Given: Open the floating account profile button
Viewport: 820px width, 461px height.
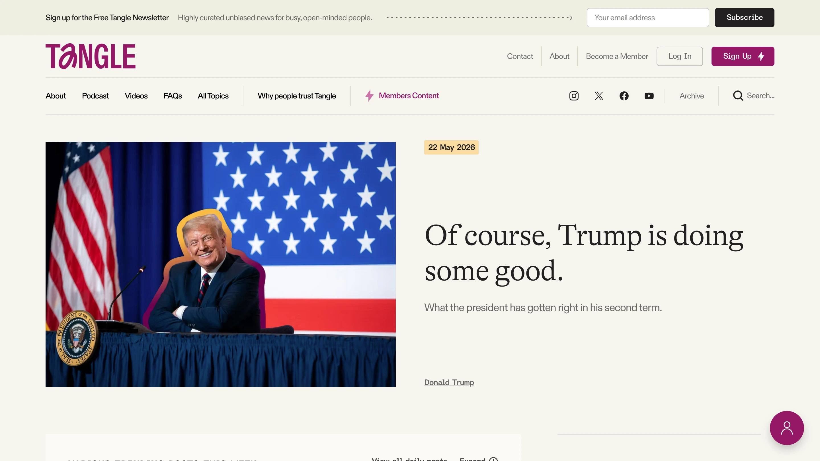Looking at the screenshot, I should [787, 428].
